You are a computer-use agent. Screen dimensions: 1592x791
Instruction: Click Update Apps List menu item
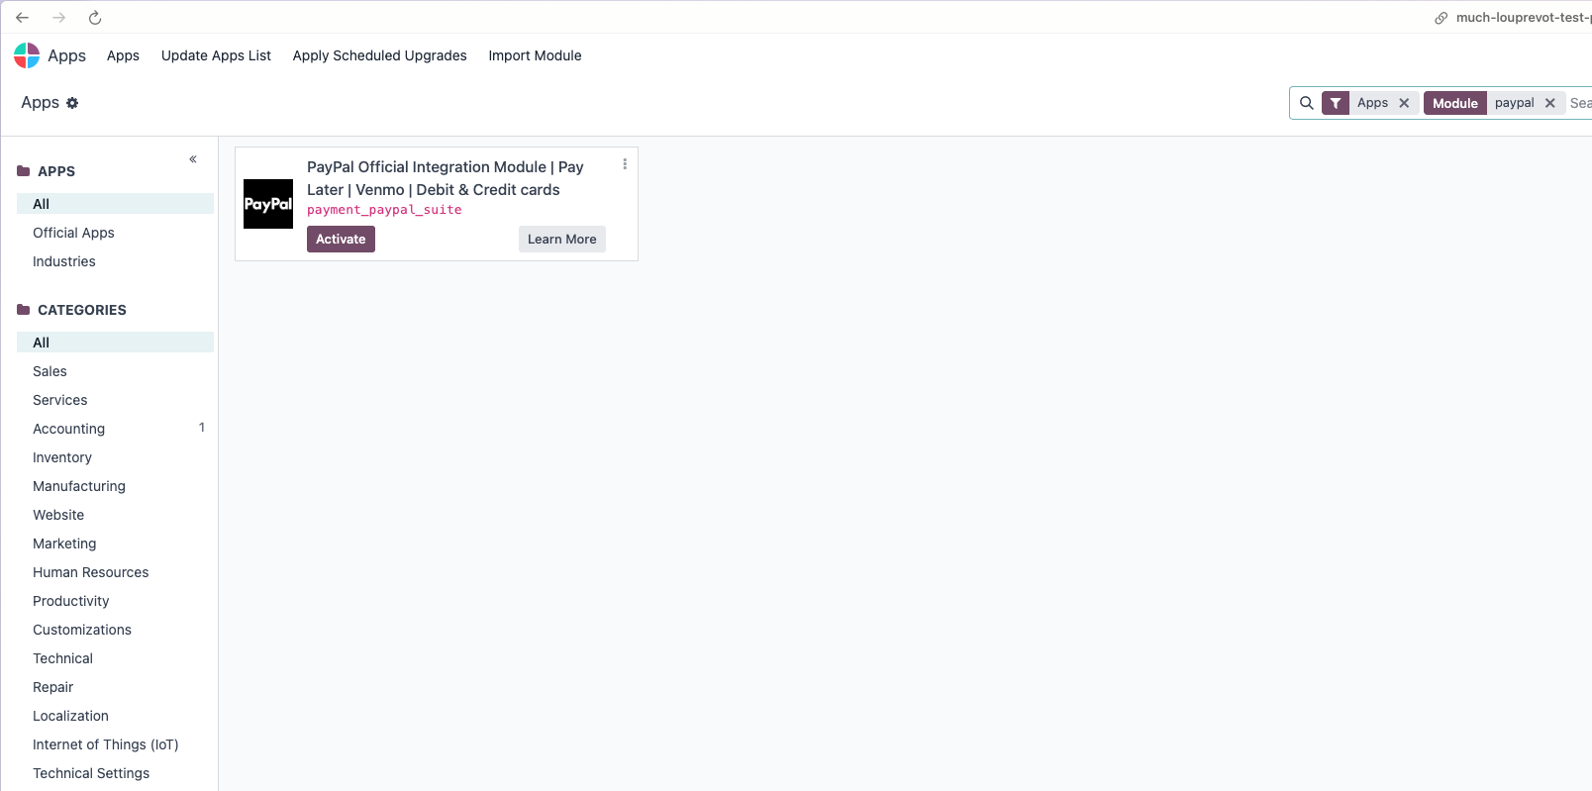[x=216, y=55]
